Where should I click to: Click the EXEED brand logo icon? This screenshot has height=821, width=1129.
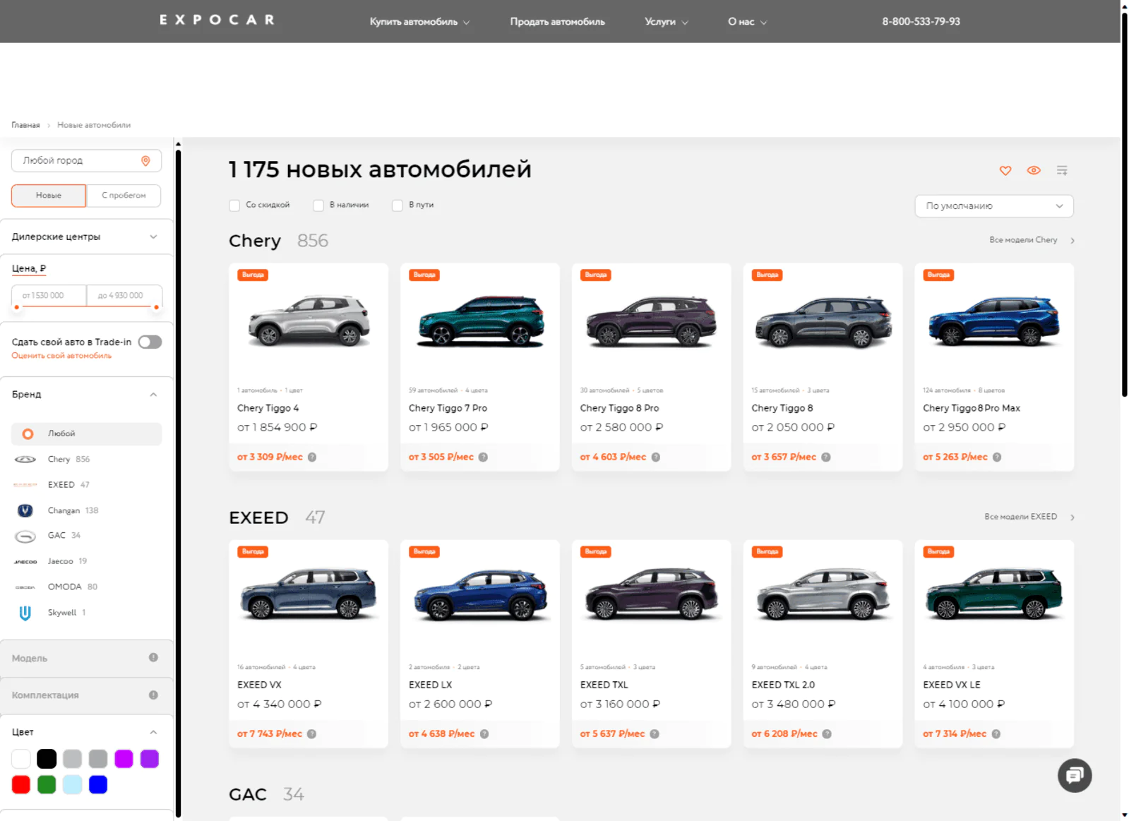pyautogui.click(x=25, y=485)
